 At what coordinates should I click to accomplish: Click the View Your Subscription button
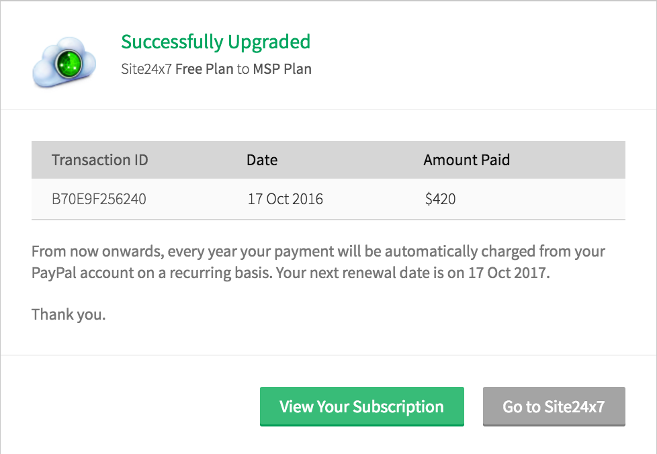[361, 406]
